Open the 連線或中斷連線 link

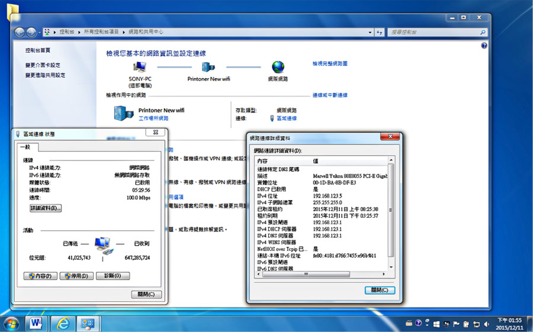pyautogui.click(x=330, y=95)
